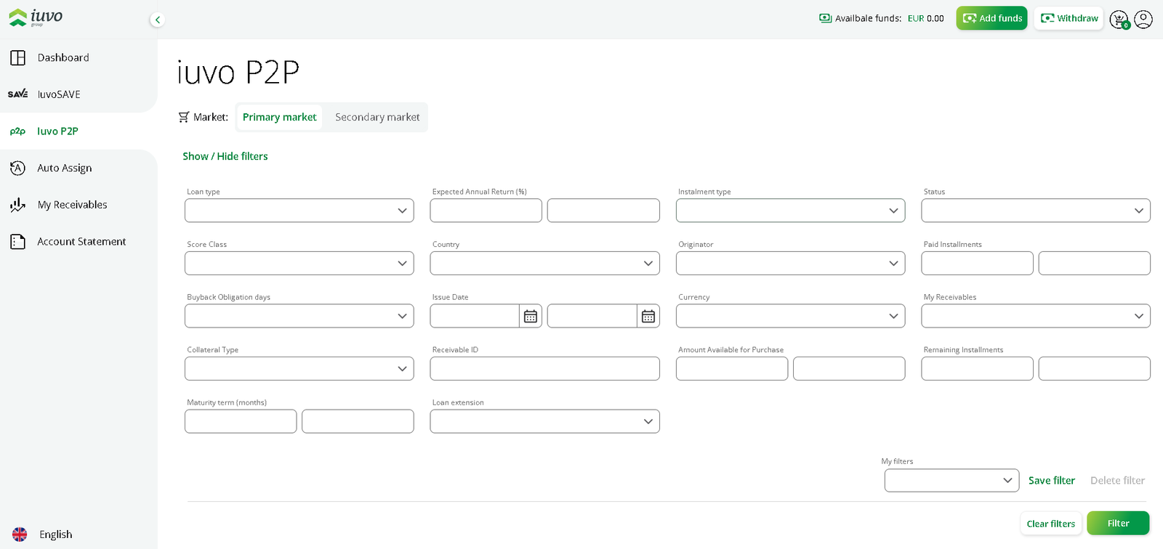Click the iuvo group logo

coord(36,17)
